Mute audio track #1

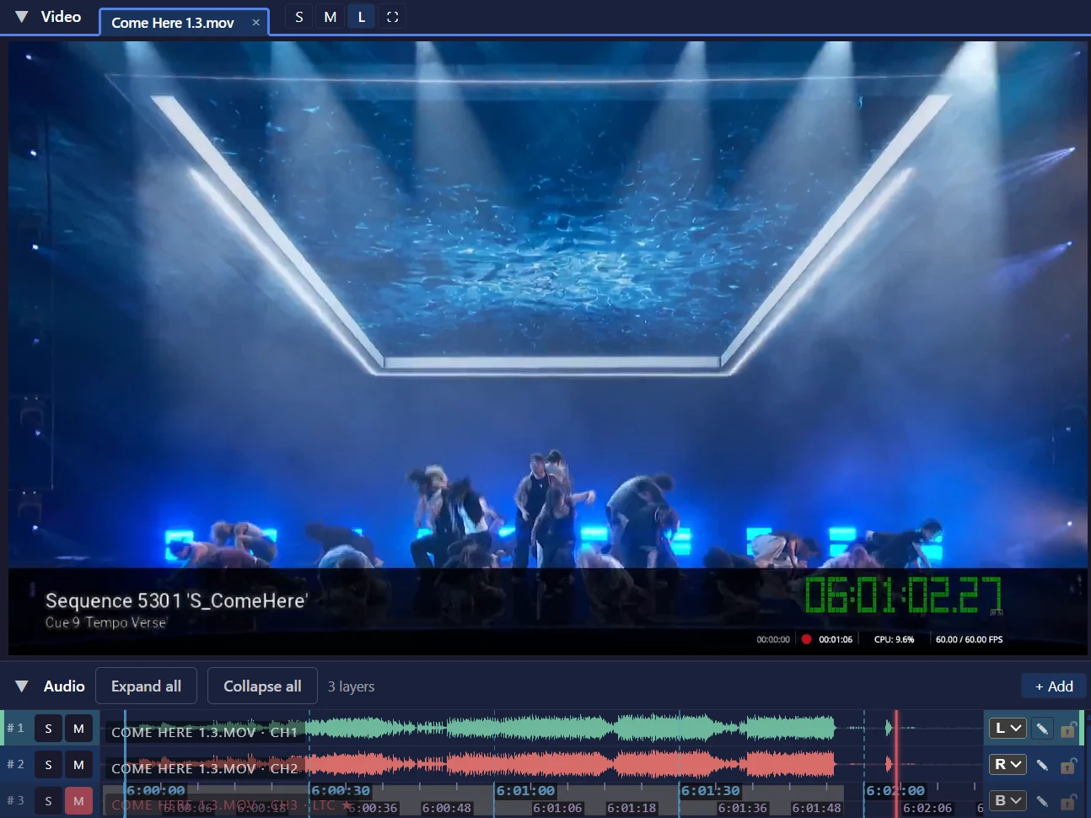[78, 729]
